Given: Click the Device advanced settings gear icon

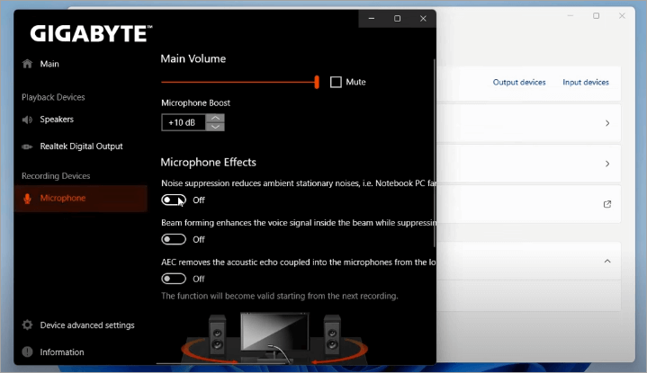Looking at the screenshot, I should point(27,324).
